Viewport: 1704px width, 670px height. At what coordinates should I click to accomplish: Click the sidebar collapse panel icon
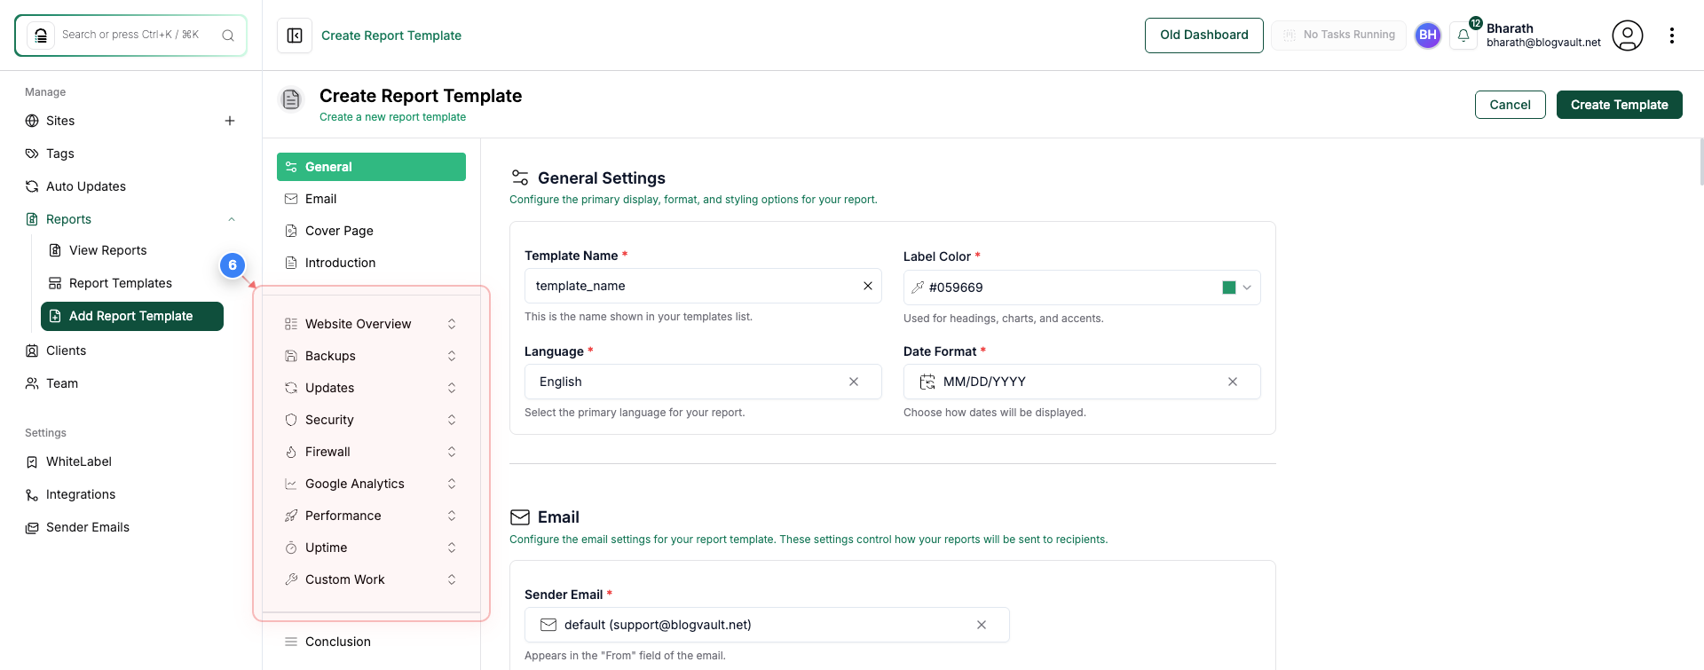pyautogui.click(x=295, y=35)
